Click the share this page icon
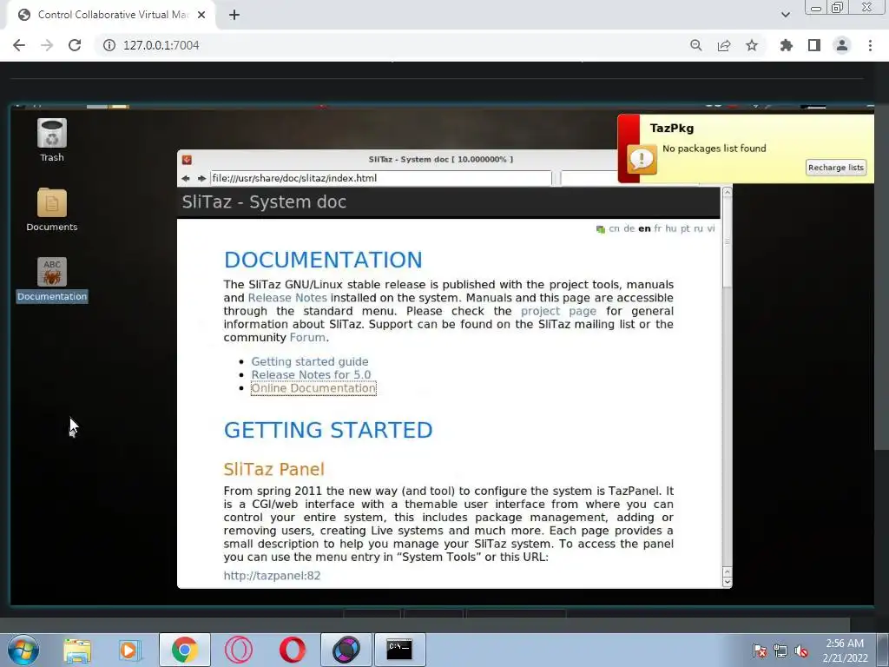This screenshot has height=667, width=889. [724, 45]
